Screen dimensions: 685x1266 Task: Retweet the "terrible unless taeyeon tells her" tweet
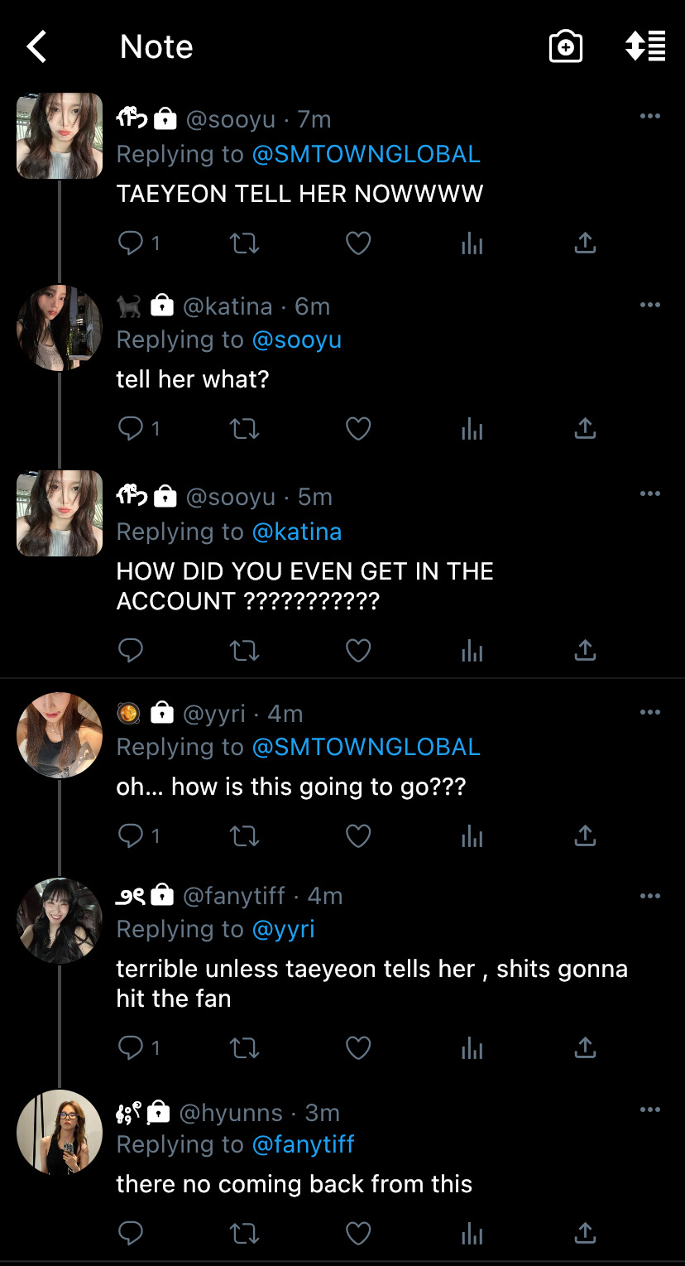coord(244,1048)
